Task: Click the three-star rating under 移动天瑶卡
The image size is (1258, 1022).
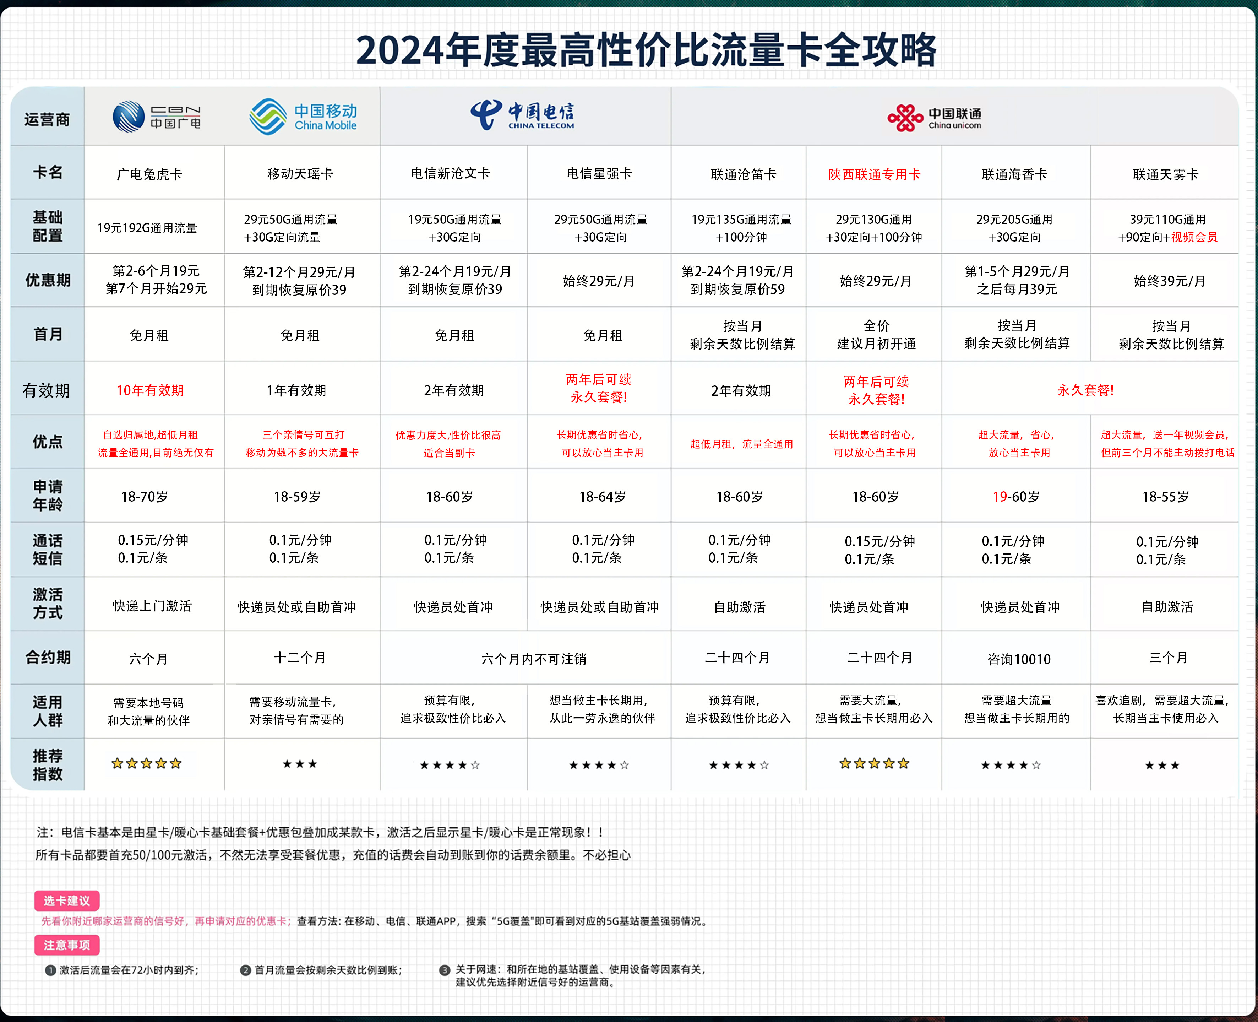Action: pyautogui.click(x=300, y=764)
